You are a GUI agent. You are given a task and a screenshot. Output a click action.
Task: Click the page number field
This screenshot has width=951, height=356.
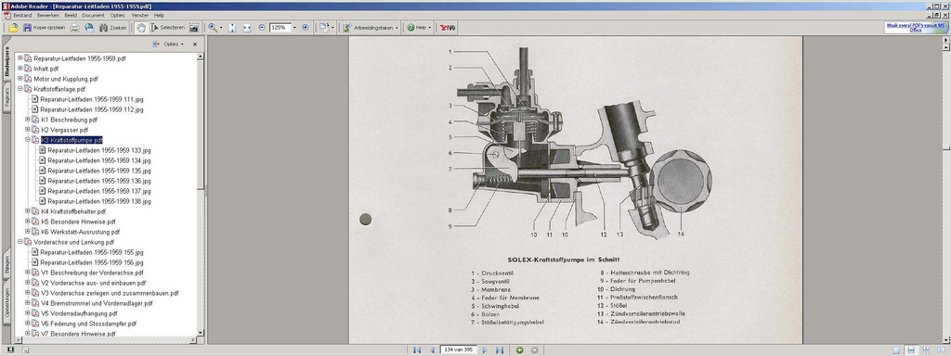click(x=458, y=350)
